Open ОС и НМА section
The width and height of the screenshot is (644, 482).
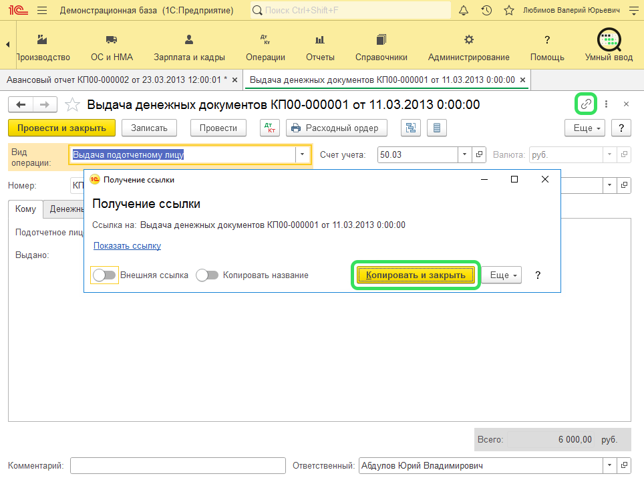coord(112,49)
